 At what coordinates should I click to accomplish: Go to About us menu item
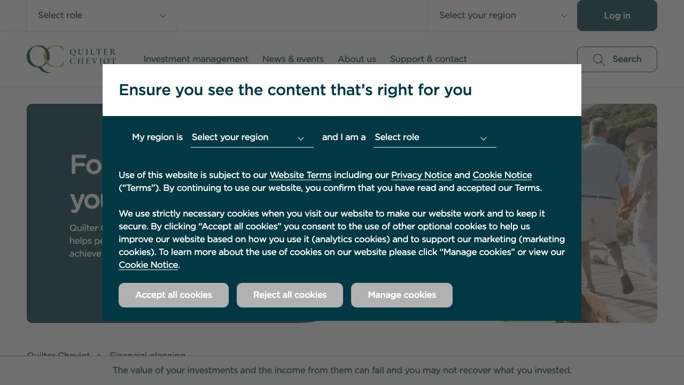click(x=356, y=59)
